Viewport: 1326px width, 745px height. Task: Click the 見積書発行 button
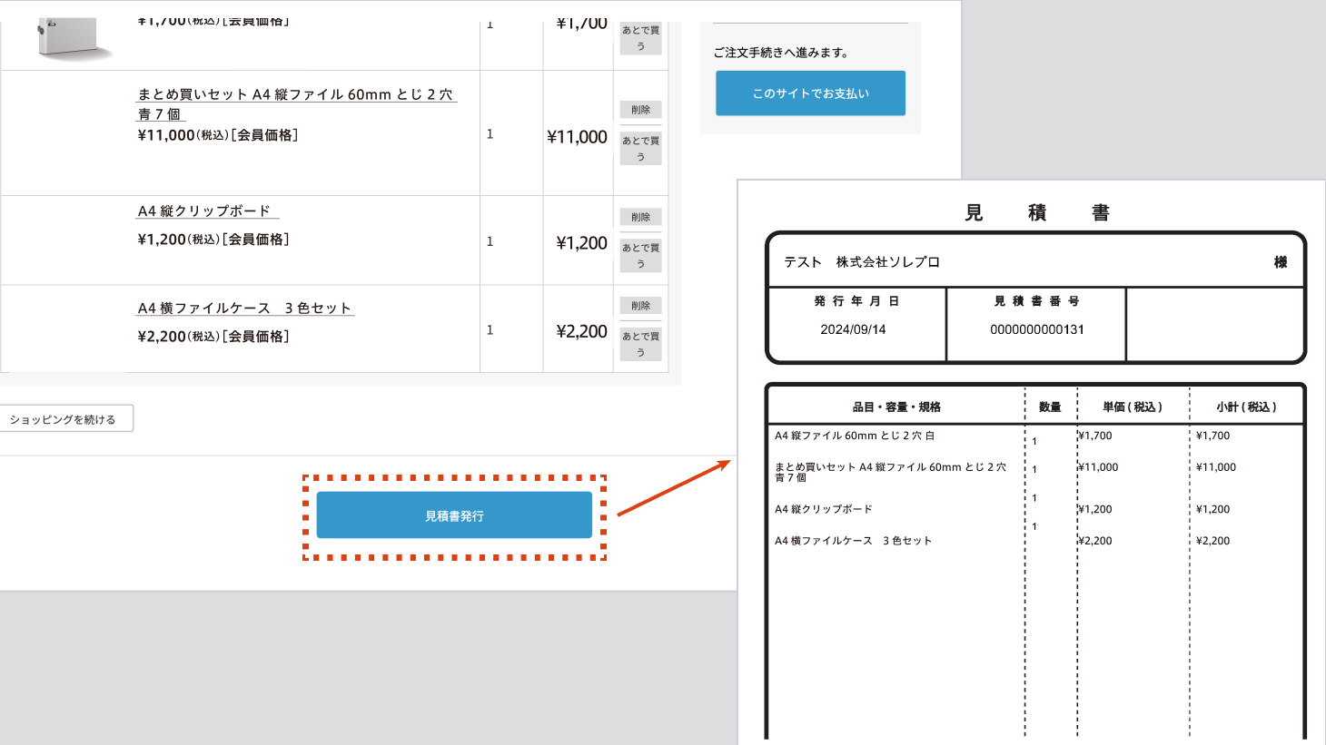point(454,515)
